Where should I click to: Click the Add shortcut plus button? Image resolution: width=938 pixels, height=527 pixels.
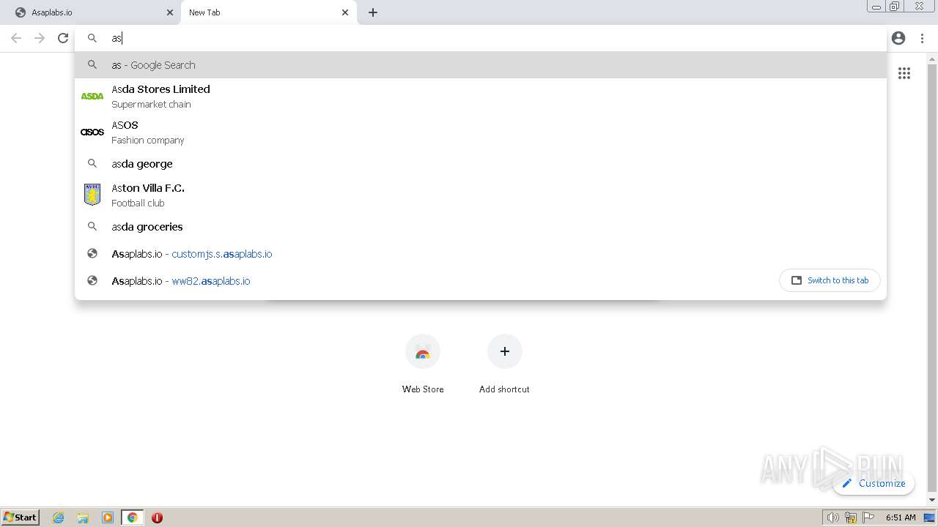pos(504,352)
